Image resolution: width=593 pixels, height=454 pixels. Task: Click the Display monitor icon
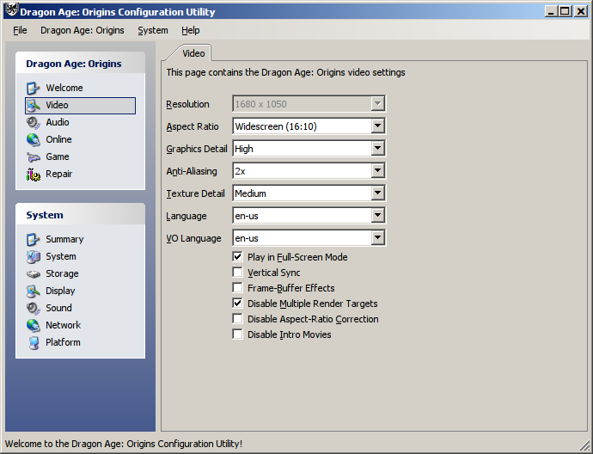(34, 291)
